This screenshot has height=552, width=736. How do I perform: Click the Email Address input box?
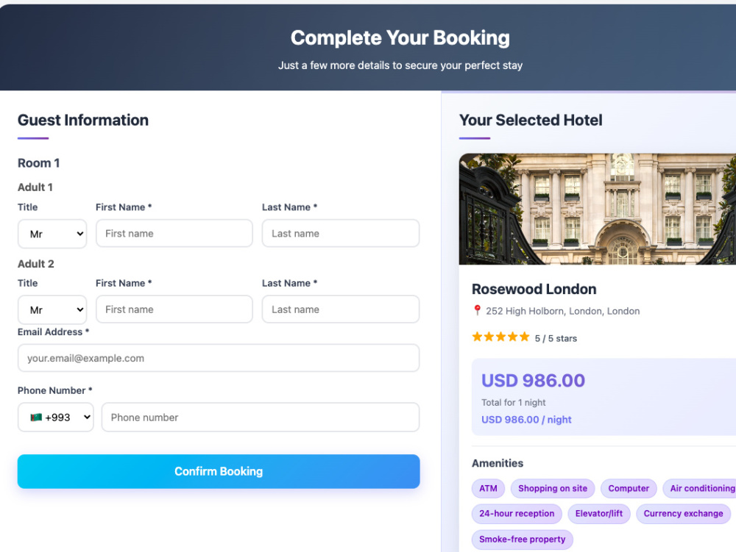click(219, 358)
